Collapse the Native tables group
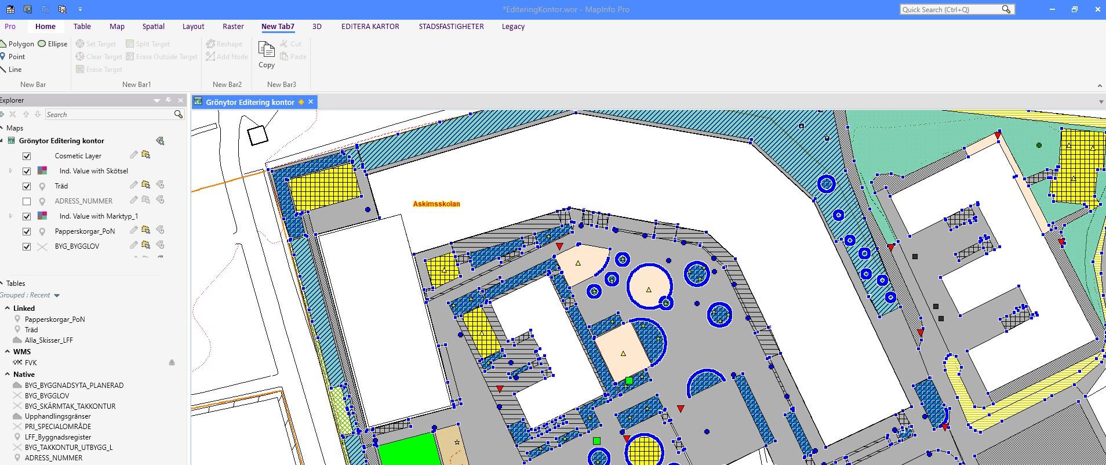 click(x=8, y=375)
